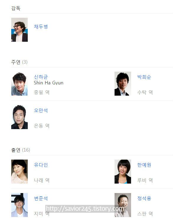Select 신하균 profile photo
173x220 pixels.
[19, 84]
